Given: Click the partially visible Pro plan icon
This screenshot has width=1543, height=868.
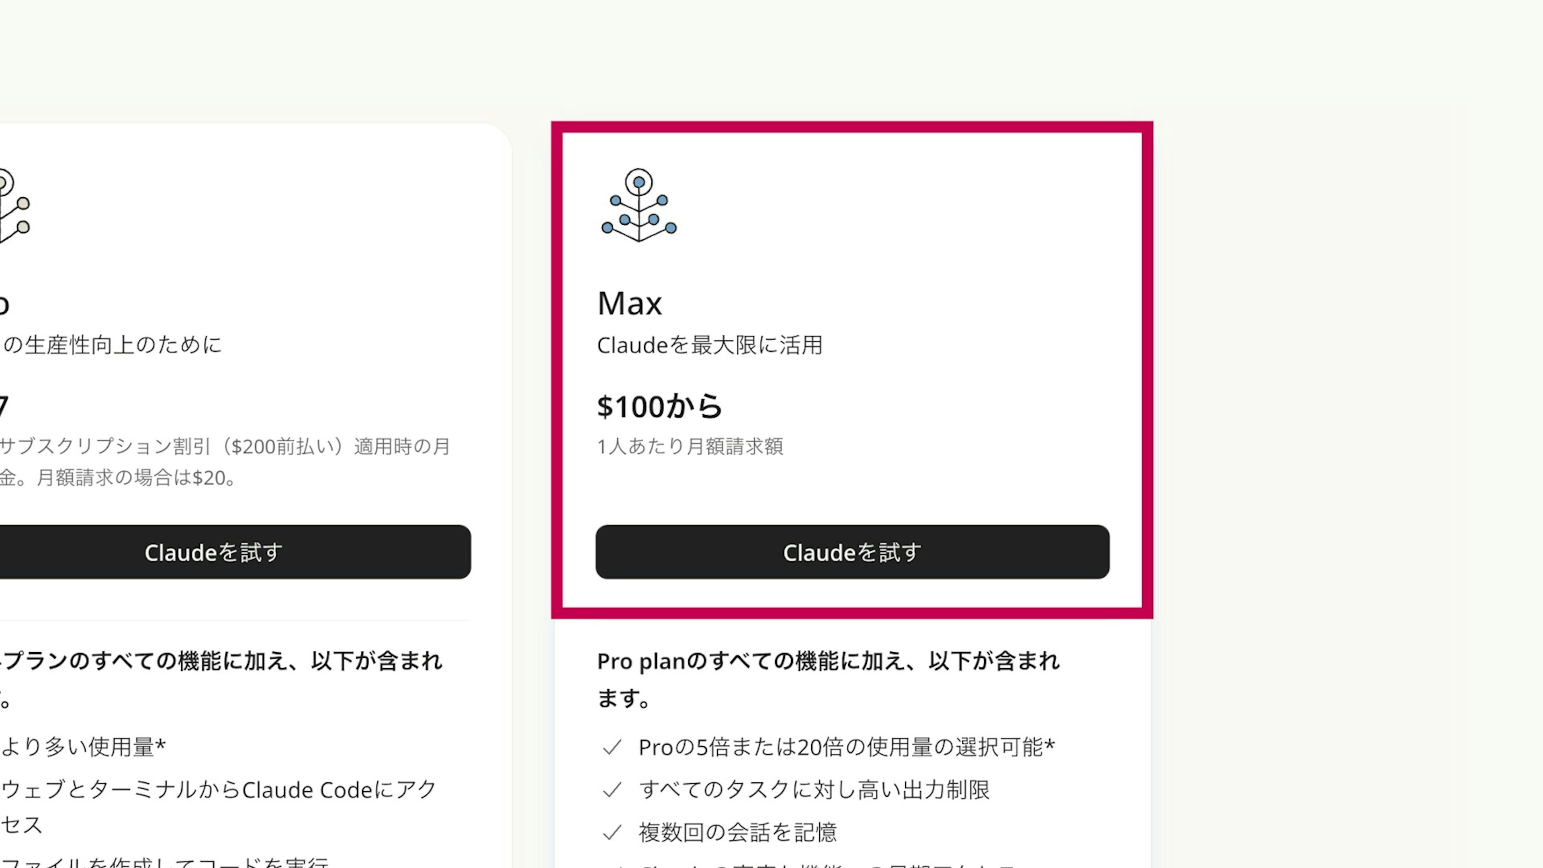Looking at the screenshot, I should point(13,205).
